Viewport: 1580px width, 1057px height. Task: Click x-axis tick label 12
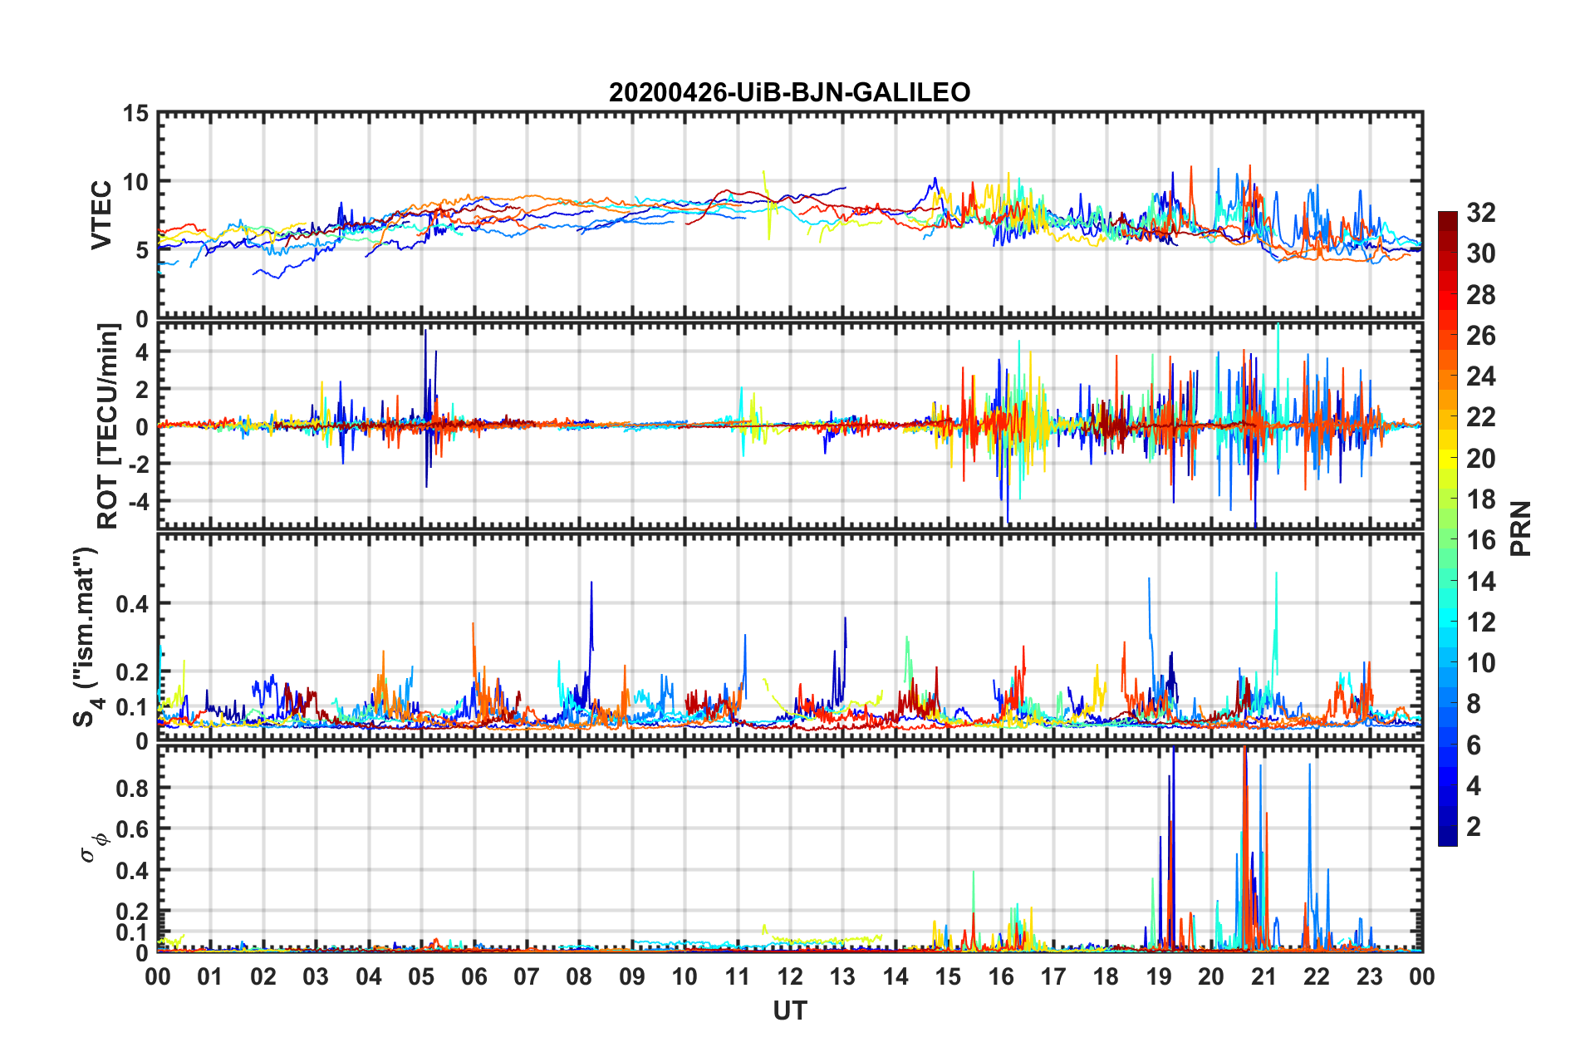(x=790, y=976)
